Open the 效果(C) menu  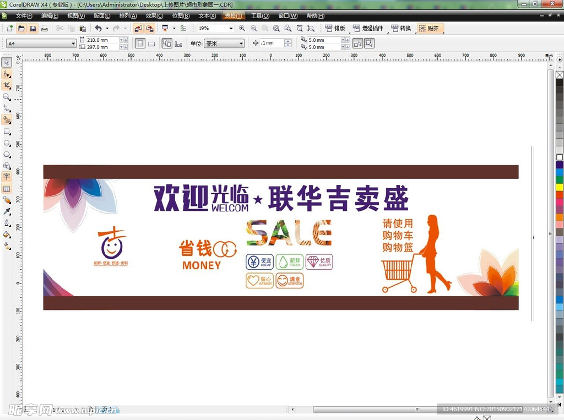tap(154, 16)
